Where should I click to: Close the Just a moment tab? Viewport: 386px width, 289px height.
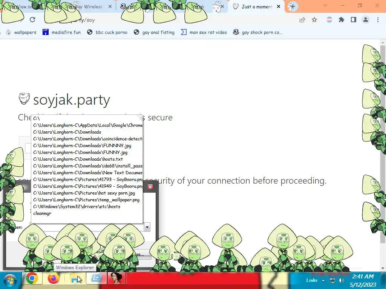tap(279, 7)
